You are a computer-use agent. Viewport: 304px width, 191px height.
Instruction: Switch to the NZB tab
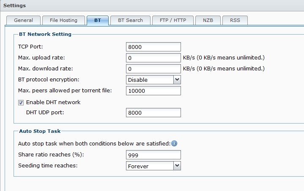coord(208,20)
